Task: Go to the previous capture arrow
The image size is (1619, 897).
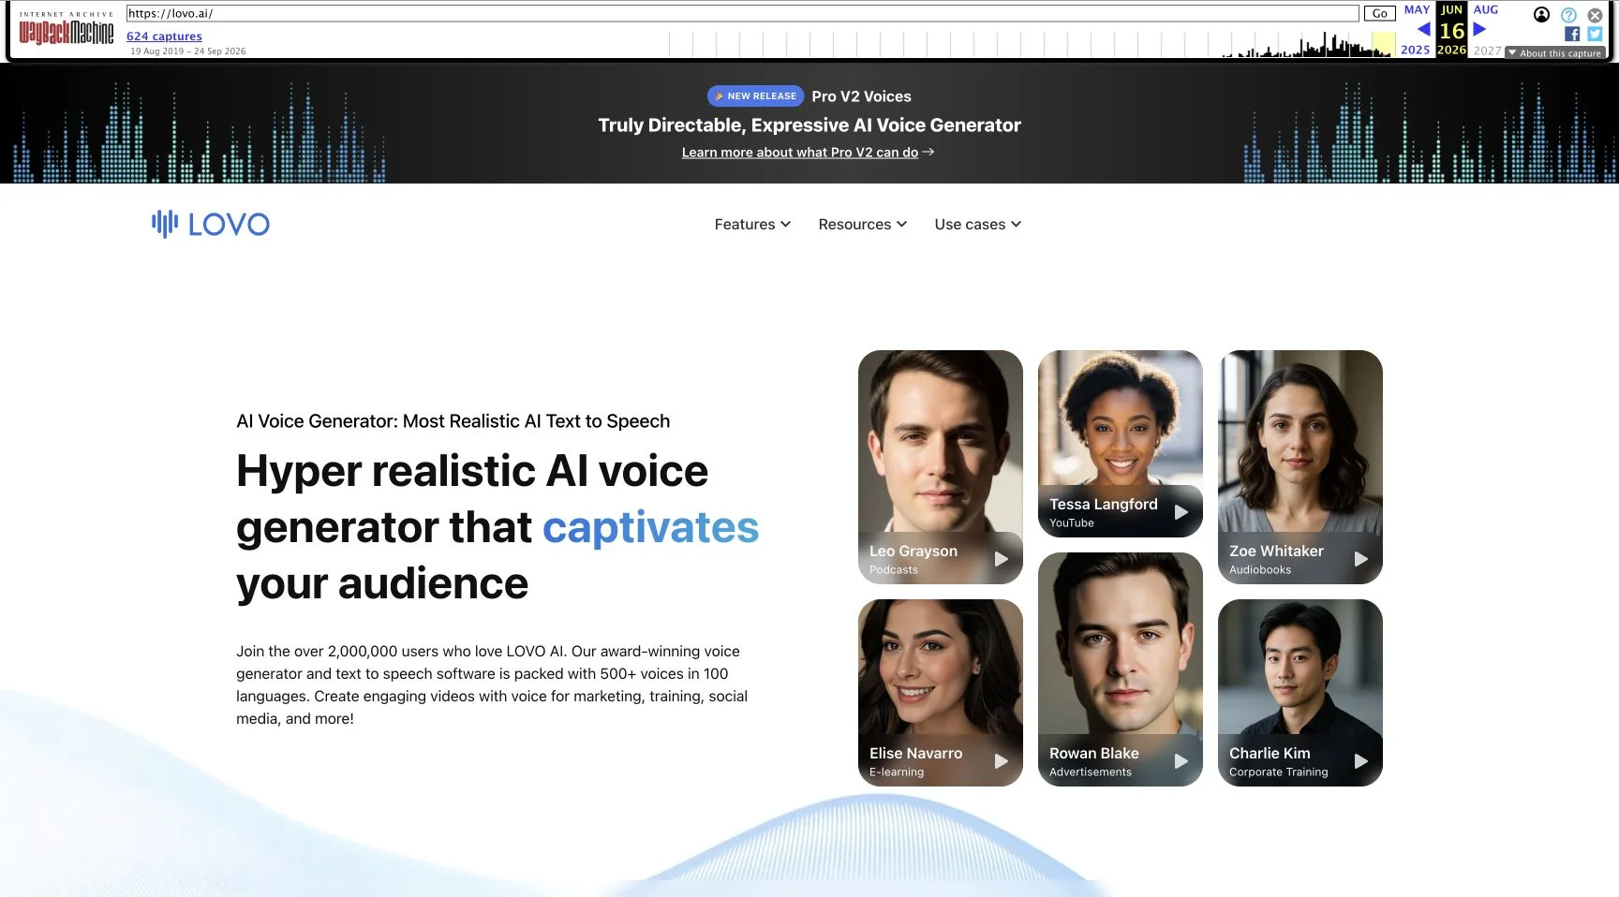Action: [1423, 30]
